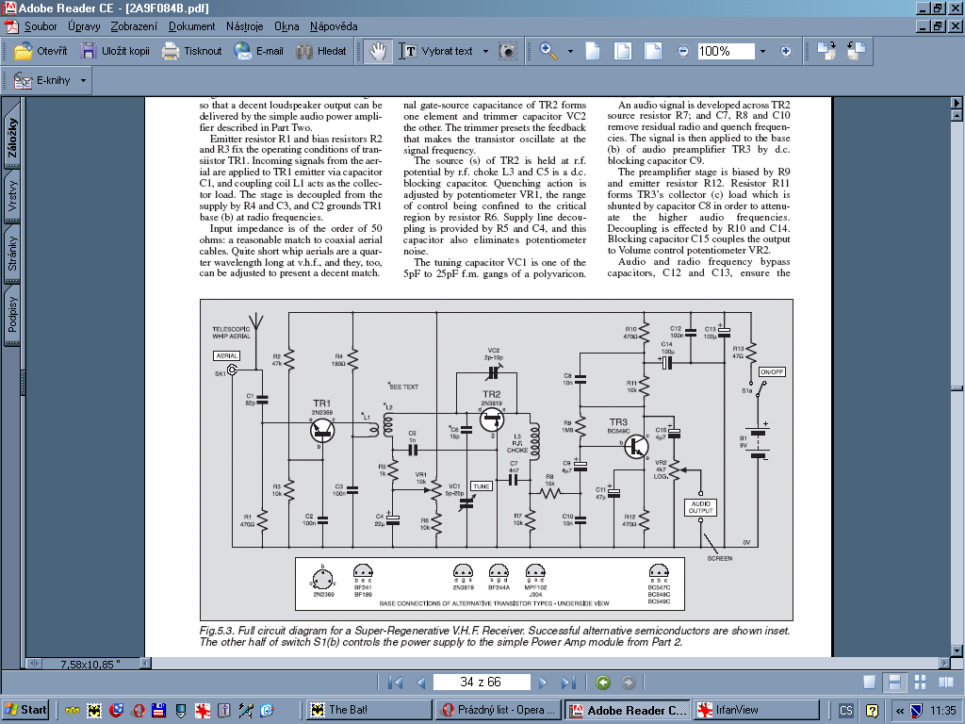Image resolution: width=965 pixels, height=724 pixels.
Task: Jump to last page
Action: (568, 683)
